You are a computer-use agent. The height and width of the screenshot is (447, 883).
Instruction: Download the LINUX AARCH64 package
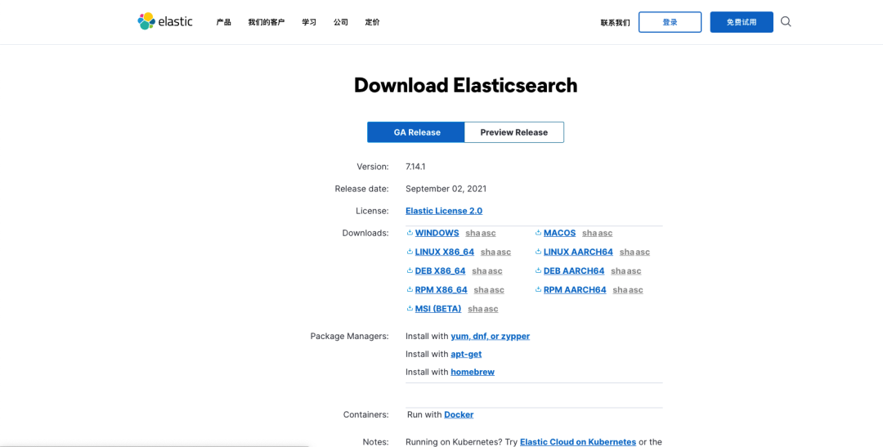pyautogui.click(x=578, y=252)
